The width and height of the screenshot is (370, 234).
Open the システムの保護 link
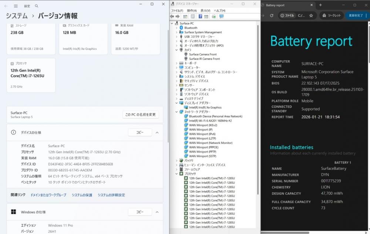[x=82, y=195]
